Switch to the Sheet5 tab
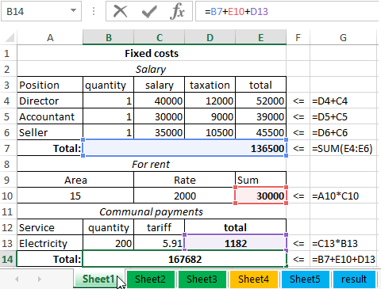 point(305,279)
